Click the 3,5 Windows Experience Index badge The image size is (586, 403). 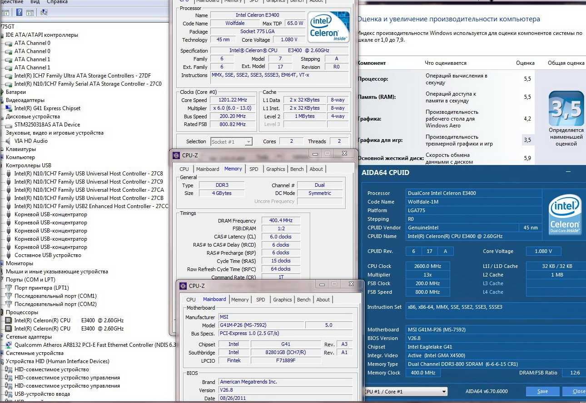click(x=566, y=108)
